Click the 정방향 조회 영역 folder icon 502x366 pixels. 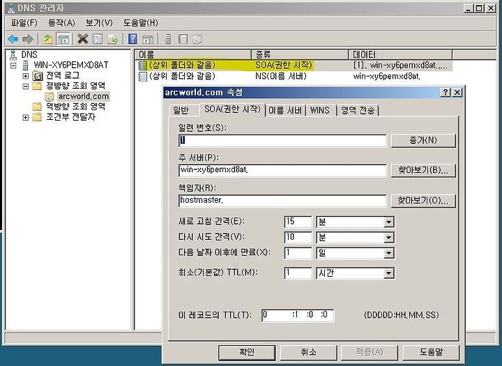37,86
